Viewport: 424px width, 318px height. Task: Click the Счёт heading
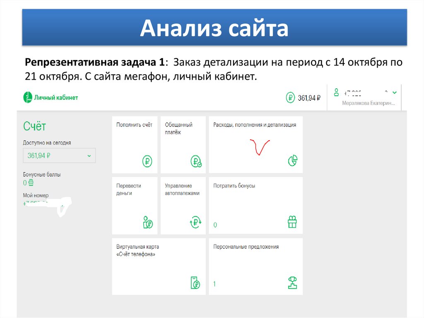(34, 126)
